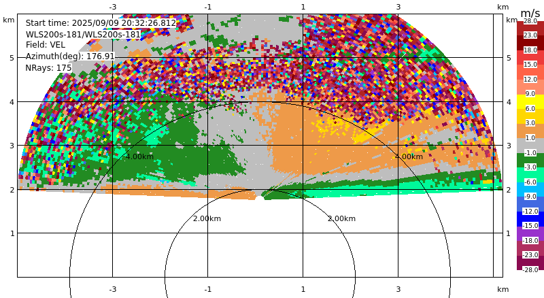Click the 6.0 colorbar tick label

click(530, 108)
